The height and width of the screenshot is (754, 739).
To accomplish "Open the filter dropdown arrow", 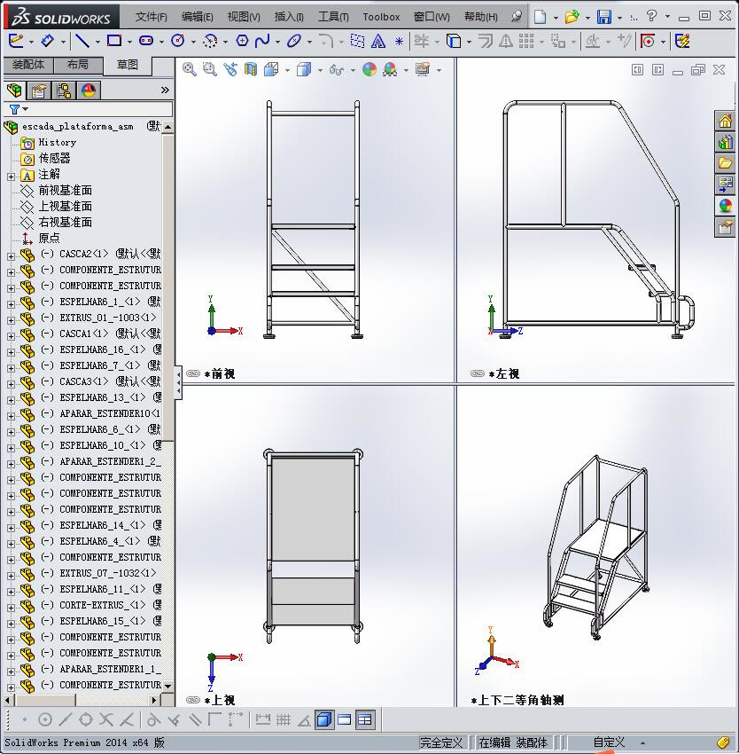I will (26, 109).
